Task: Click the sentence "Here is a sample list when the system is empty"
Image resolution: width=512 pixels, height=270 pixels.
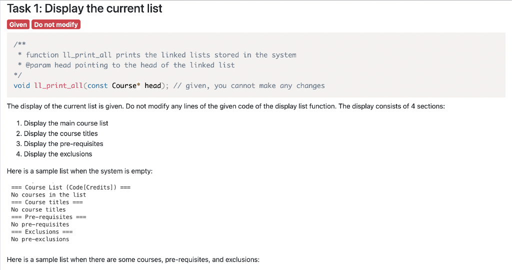Action: coord(79,171)
